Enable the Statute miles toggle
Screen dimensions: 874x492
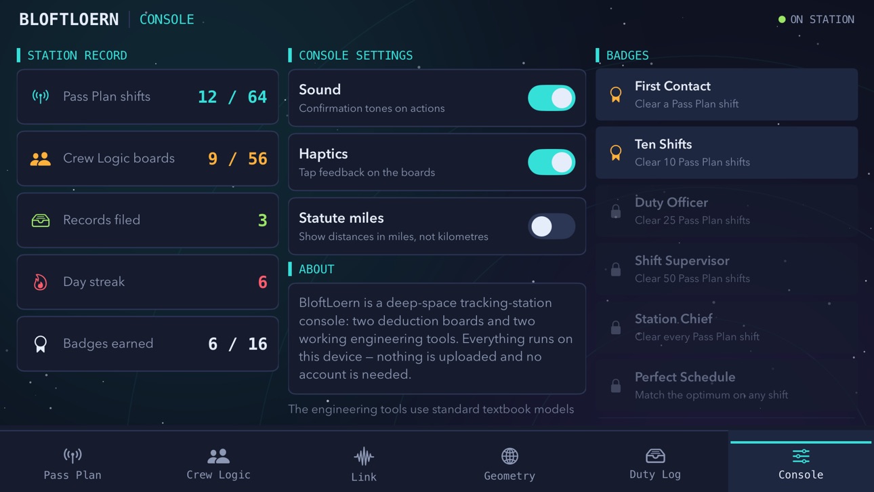click(552, 226)
